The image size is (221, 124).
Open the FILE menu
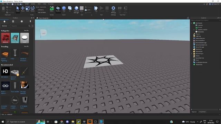point(3,4)
